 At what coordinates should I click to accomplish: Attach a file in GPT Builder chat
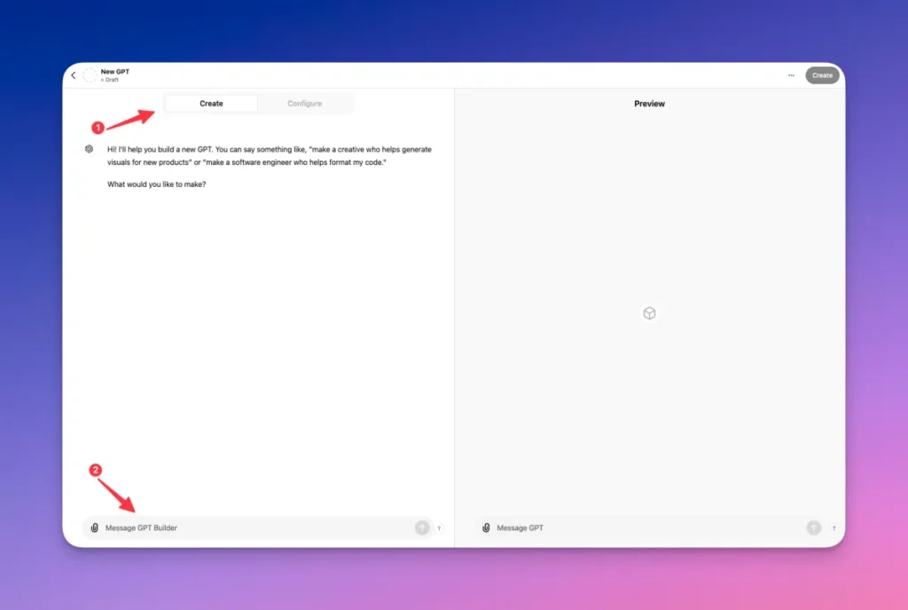(x=94, y=528)
